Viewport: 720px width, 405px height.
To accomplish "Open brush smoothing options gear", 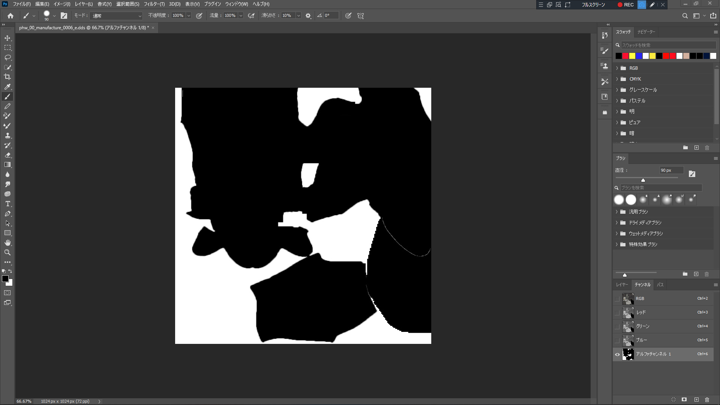I will [308, 16].
